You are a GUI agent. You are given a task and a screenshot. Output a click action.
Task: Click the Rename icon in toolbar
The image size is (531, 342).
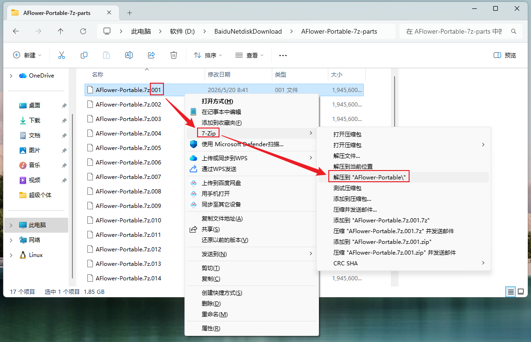click(129, 55)
